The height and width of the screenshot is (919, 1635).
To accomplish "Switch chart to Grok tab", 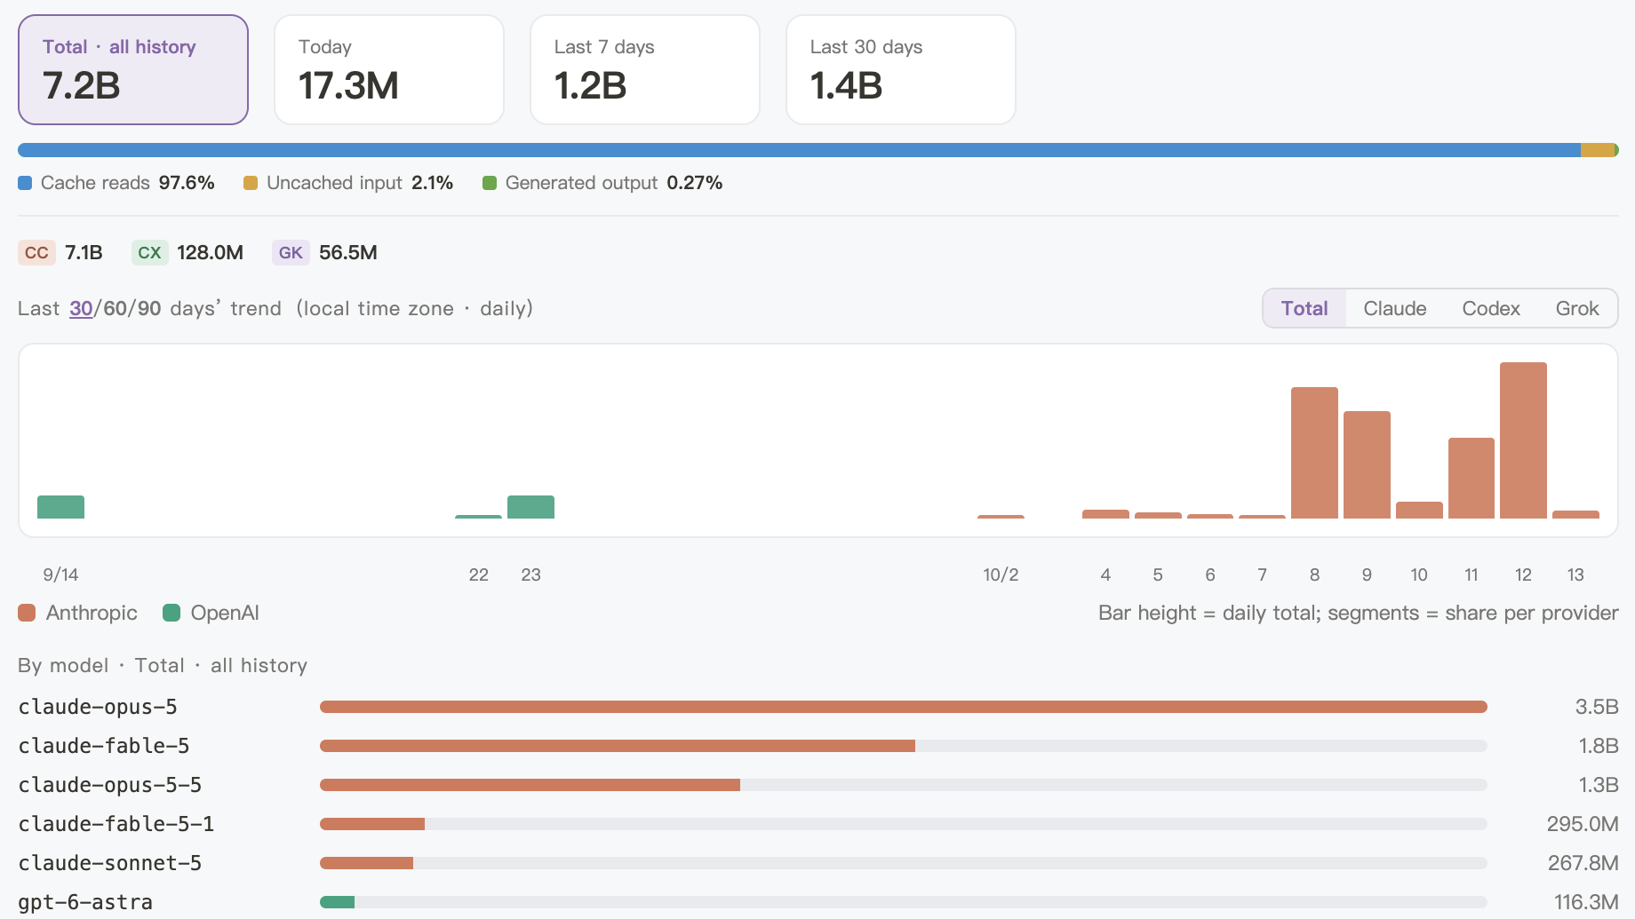I will click(x=1577, y=308).
